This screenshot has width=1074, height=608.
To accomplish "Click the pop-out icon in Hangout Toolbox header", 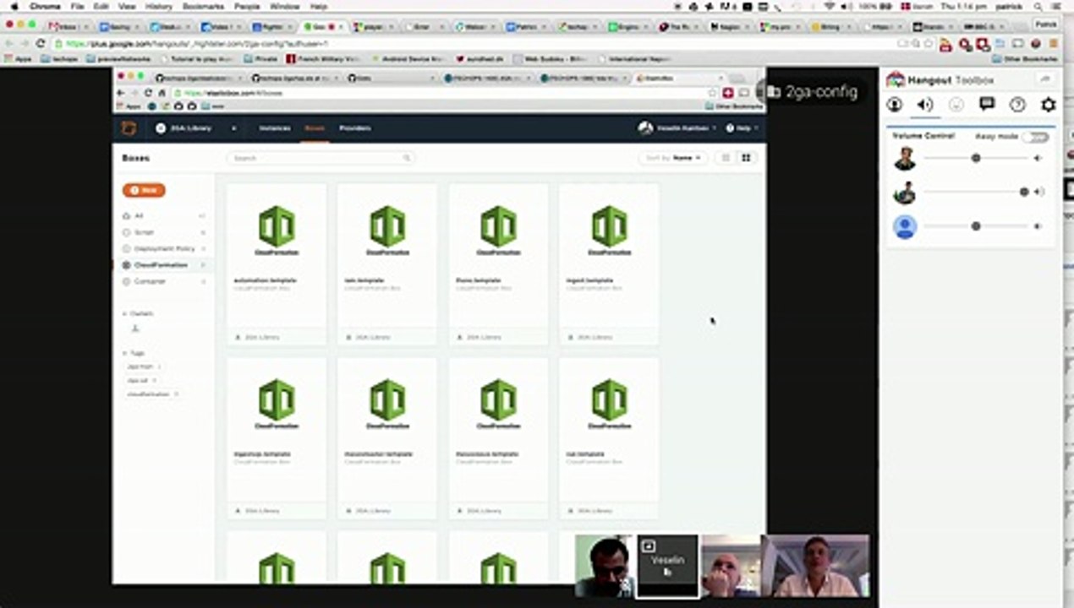I will [1045, 79].
